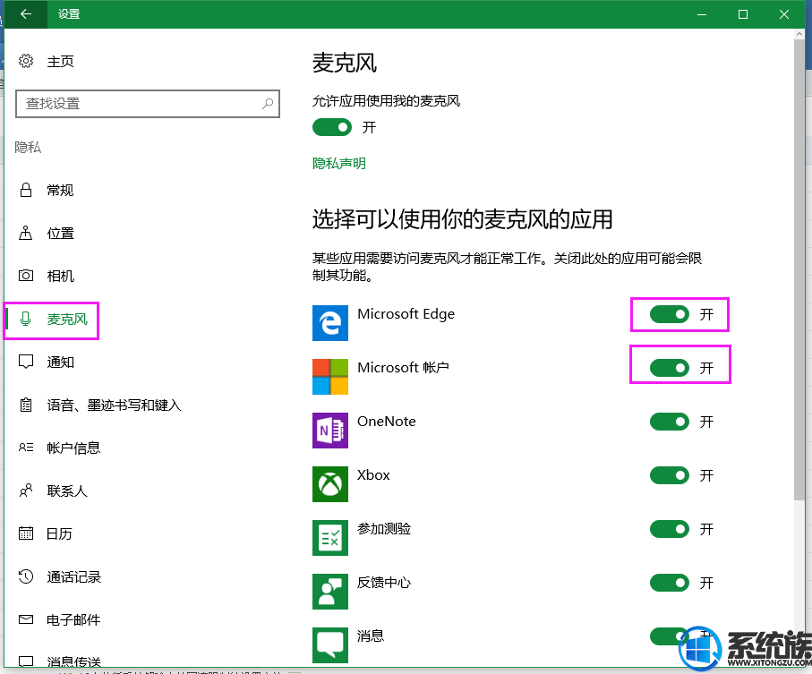Viewport: 812px width, 674px height.
Task: Click scrollbar up arrow
Action: pos(799,34)
